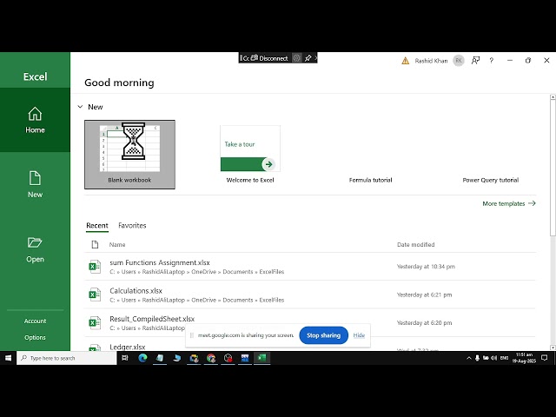
Task: Open Help question mark icon
Action: (492, 61)
